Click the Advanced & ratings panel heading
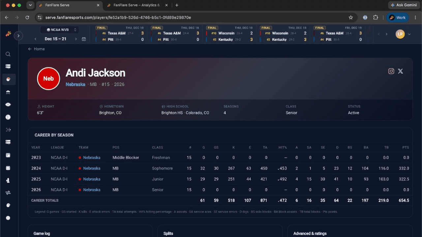Viewport: 422px width, 237px height. point(310,233)
